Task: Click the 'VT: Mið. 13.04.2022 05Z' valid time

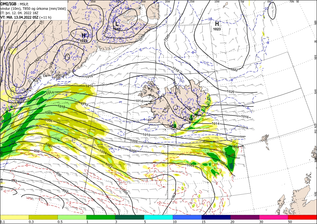Action: [19, 17]
